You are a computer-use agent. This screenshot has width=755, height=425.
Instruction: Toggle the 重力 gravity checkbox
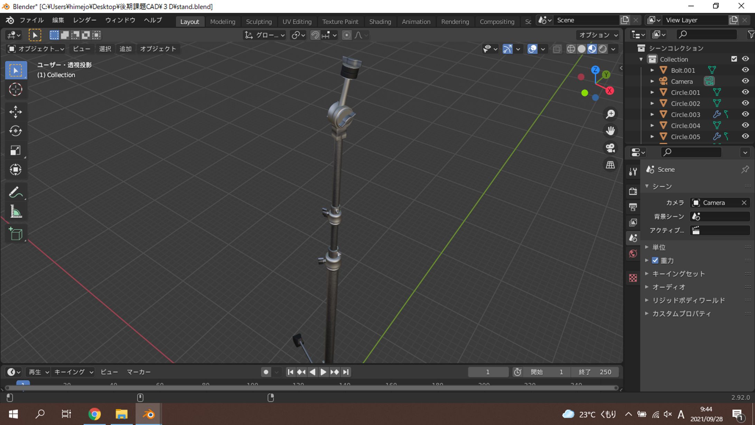point(655,260)
